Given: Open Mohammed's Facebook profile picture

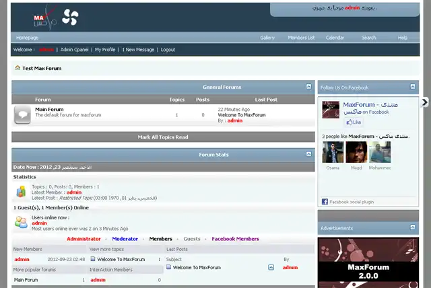Looking at the screenshot, I should (x=380, y=152).
